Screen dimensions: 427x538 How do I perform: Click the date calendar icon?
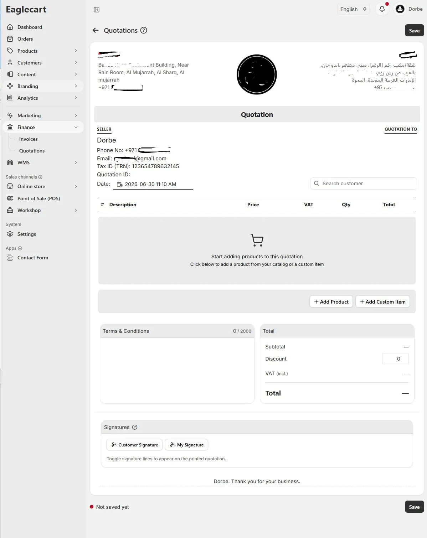click(120, 184)
